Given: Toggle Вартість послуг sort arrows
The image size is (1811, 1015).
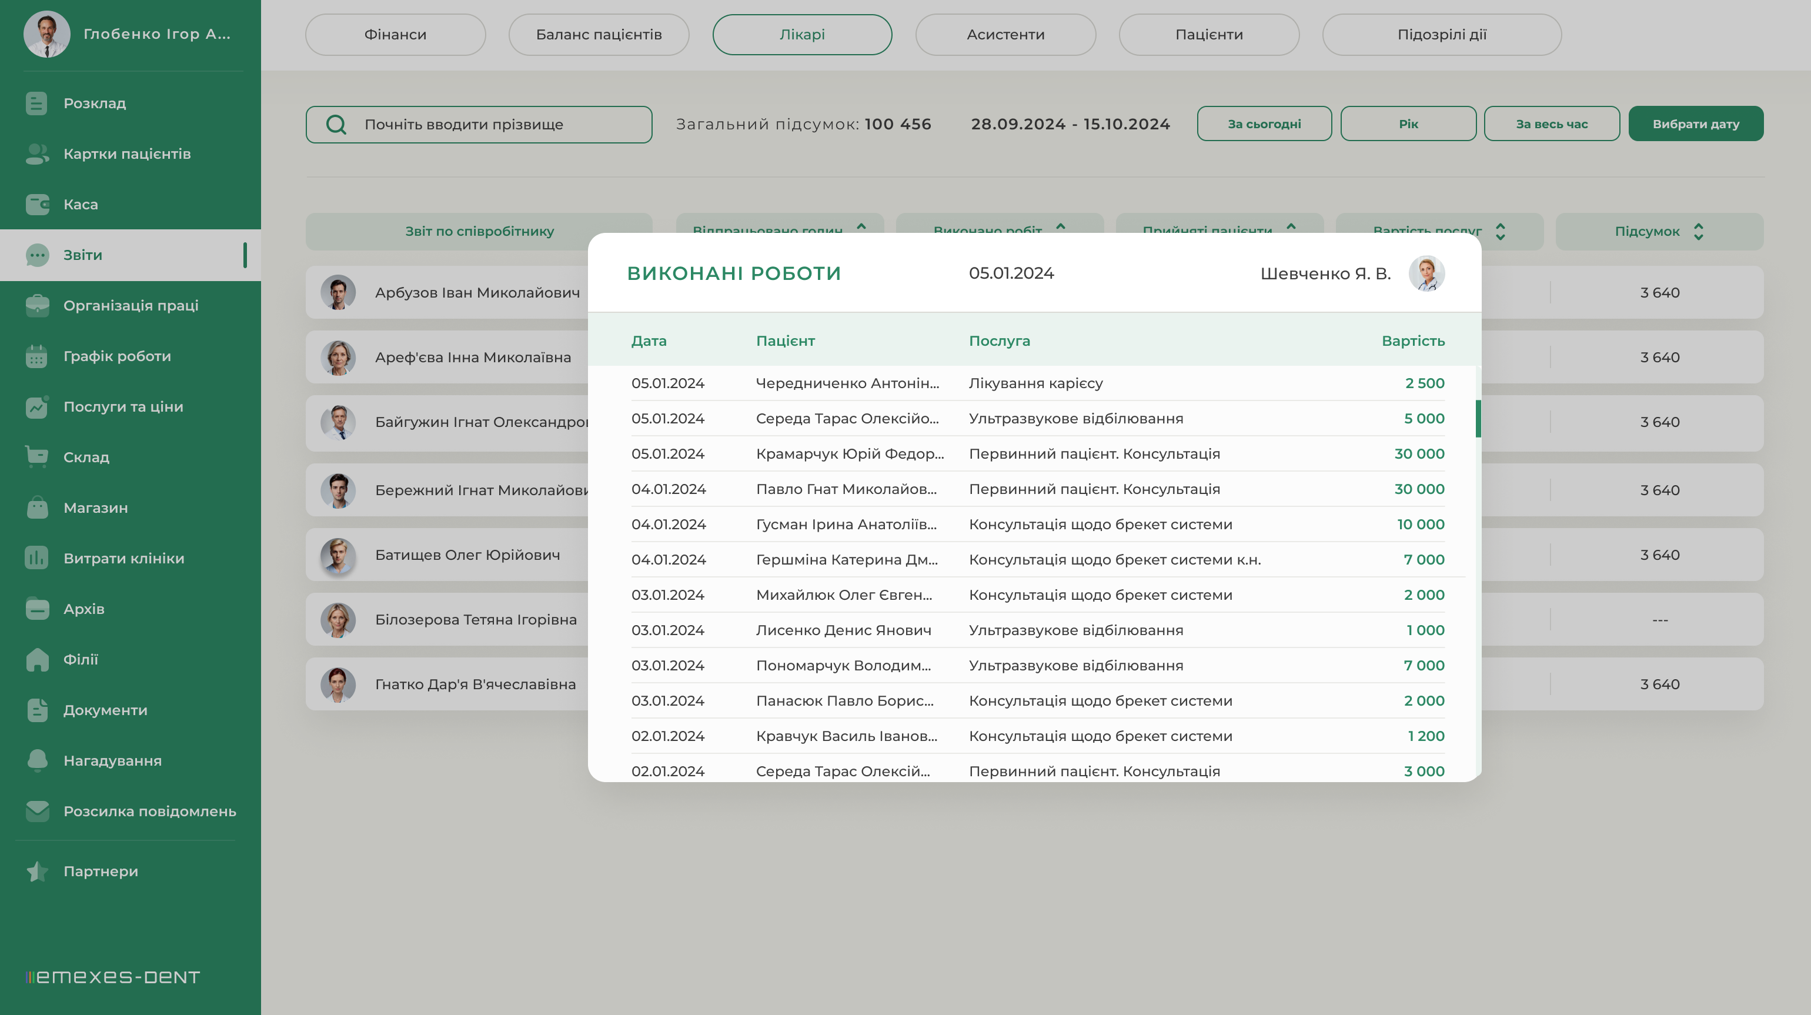Looking at the screenshot, I should tap(1501, 231).
